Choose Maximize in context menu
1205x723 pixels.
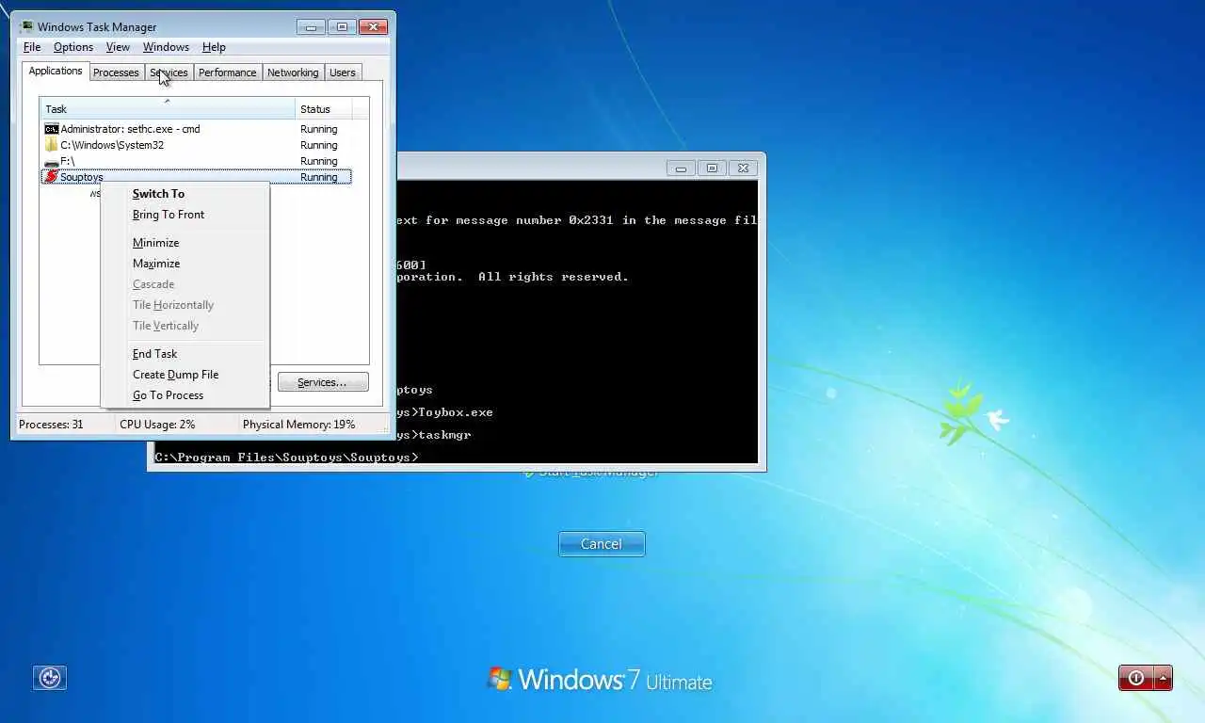coord(185,264)
